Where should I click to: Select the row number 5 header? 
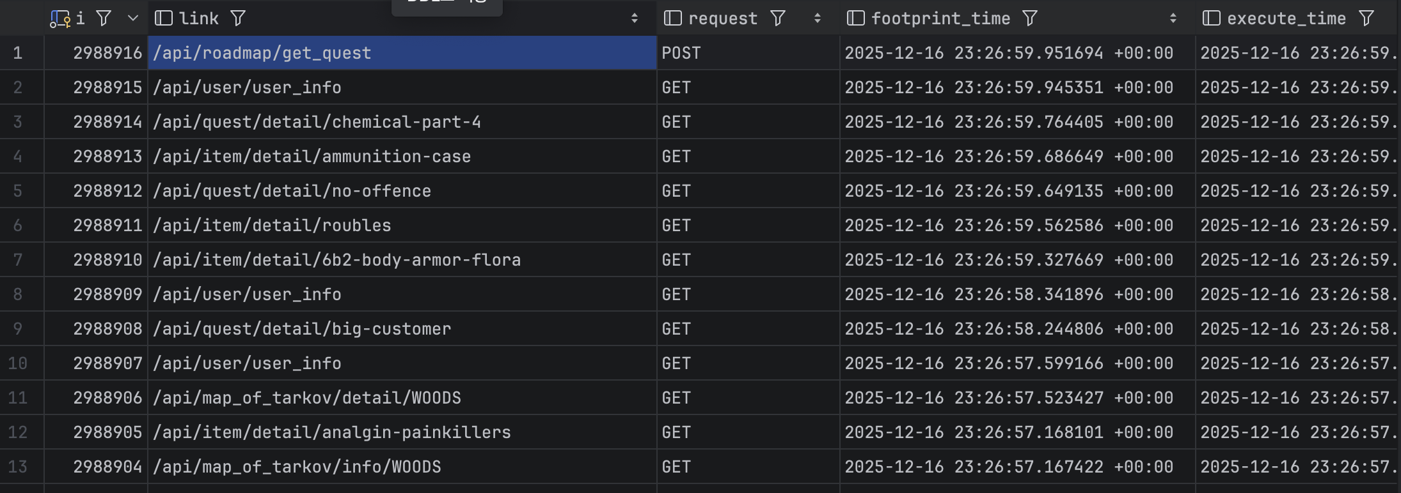click(18, 191)
